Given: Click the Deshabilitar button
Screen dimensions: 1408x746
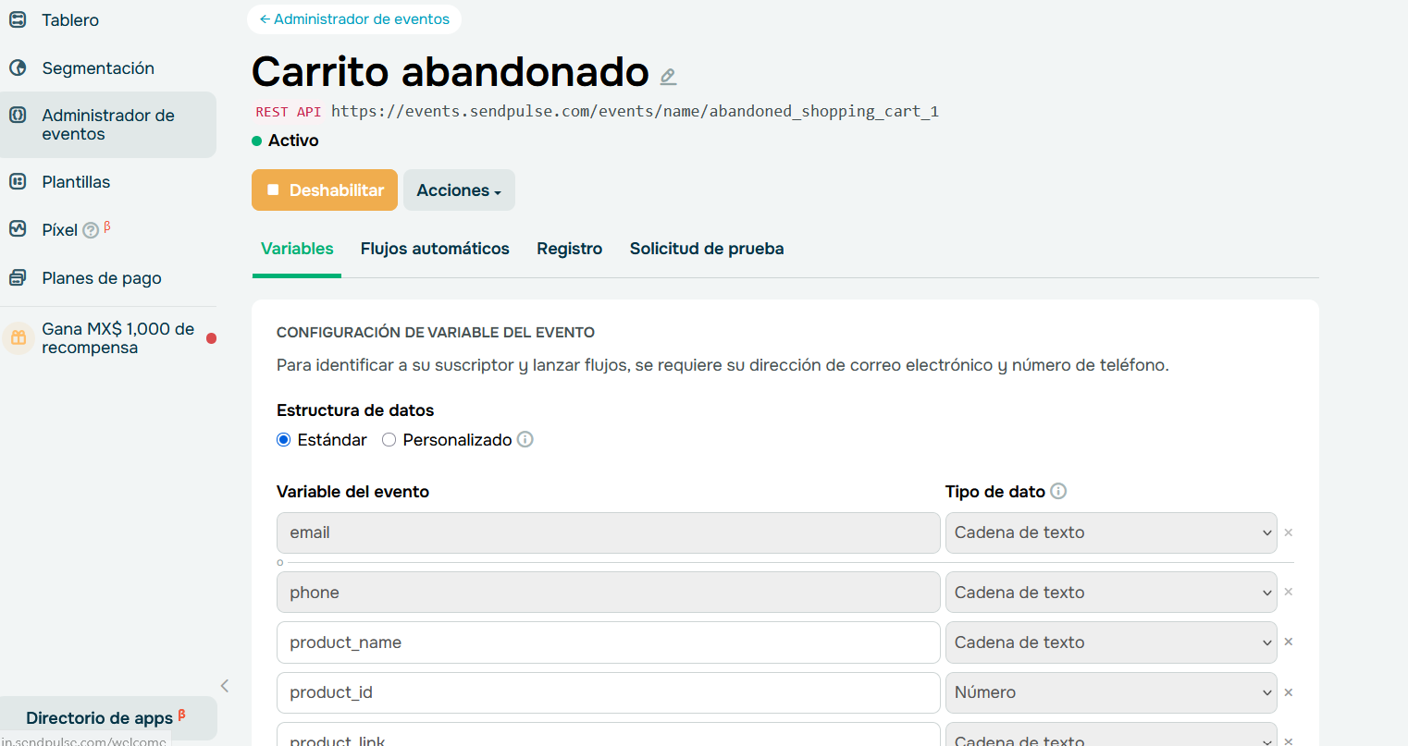Looking at the screenshot, I should click(x=325, y=190).
